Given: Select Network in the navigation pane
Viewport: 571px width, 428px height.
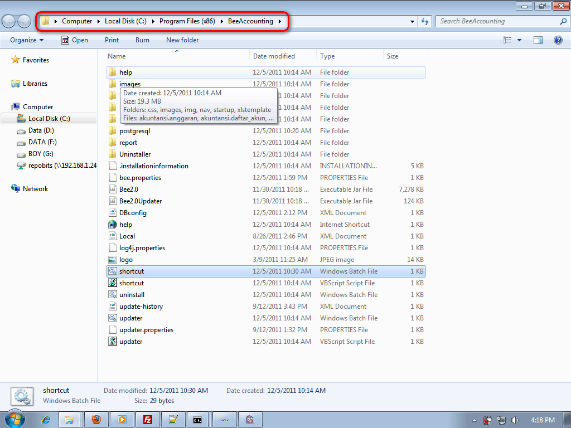Looking at the screenshot, I should (x=35, y=188).
